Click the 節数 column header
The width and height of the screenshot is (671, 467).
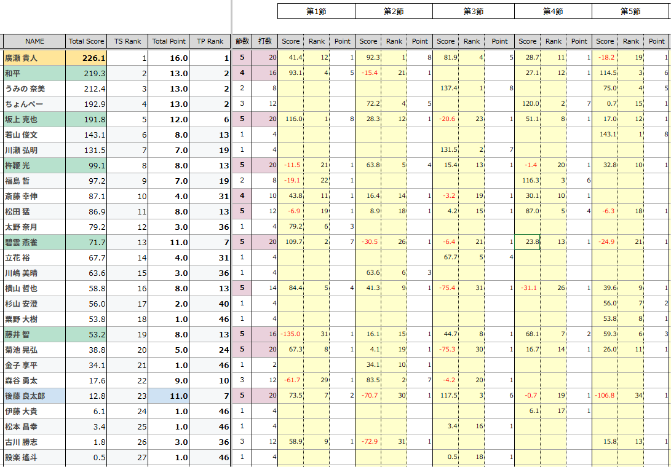point(242,42)
